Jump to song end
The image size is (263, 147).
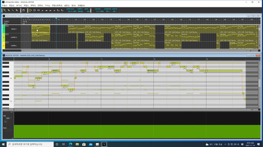(55, 11)
